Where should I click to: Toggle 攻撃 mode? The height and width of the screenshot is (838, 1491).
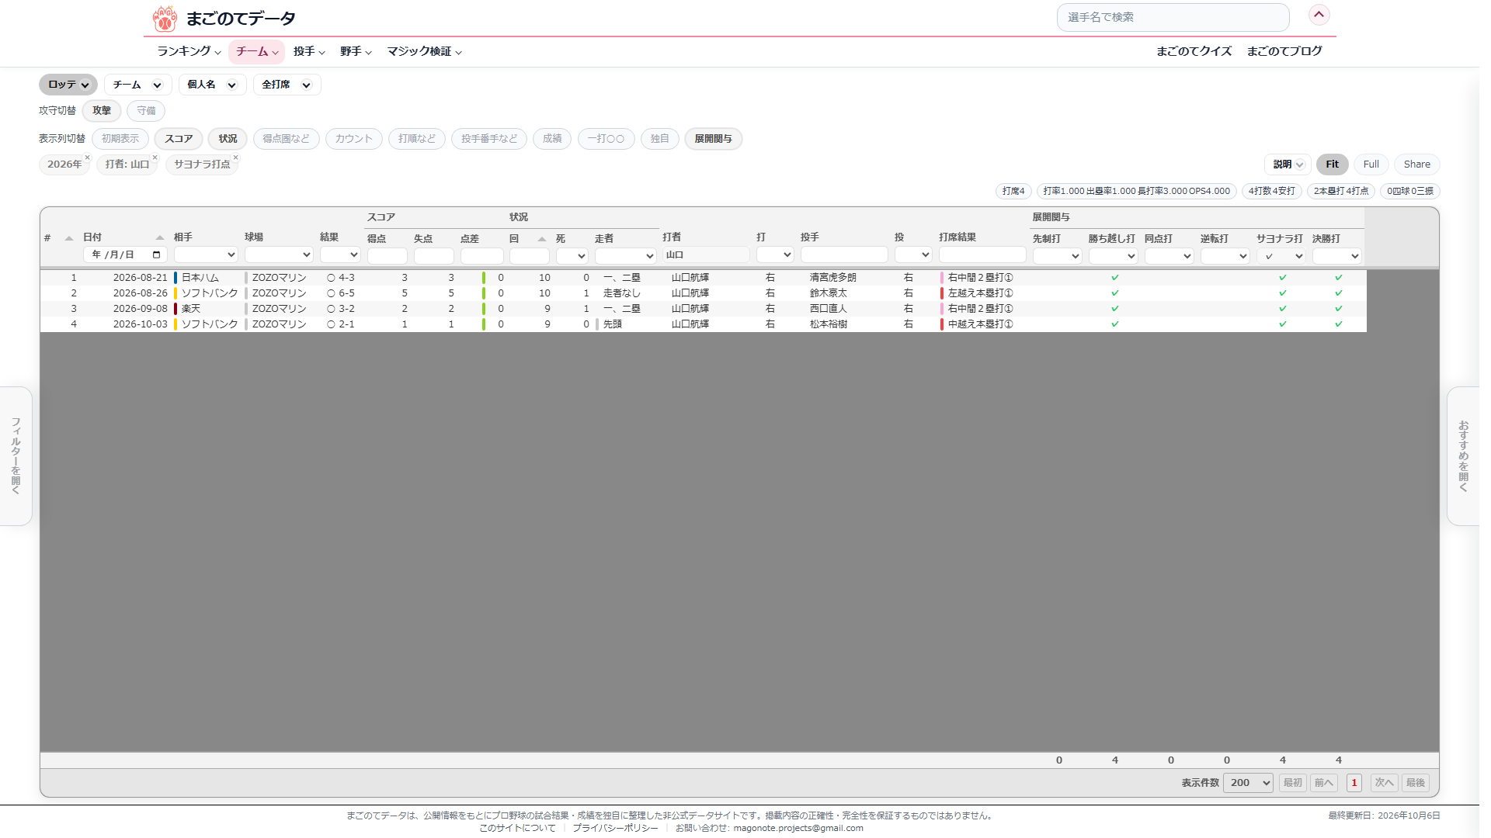[102, 111]
